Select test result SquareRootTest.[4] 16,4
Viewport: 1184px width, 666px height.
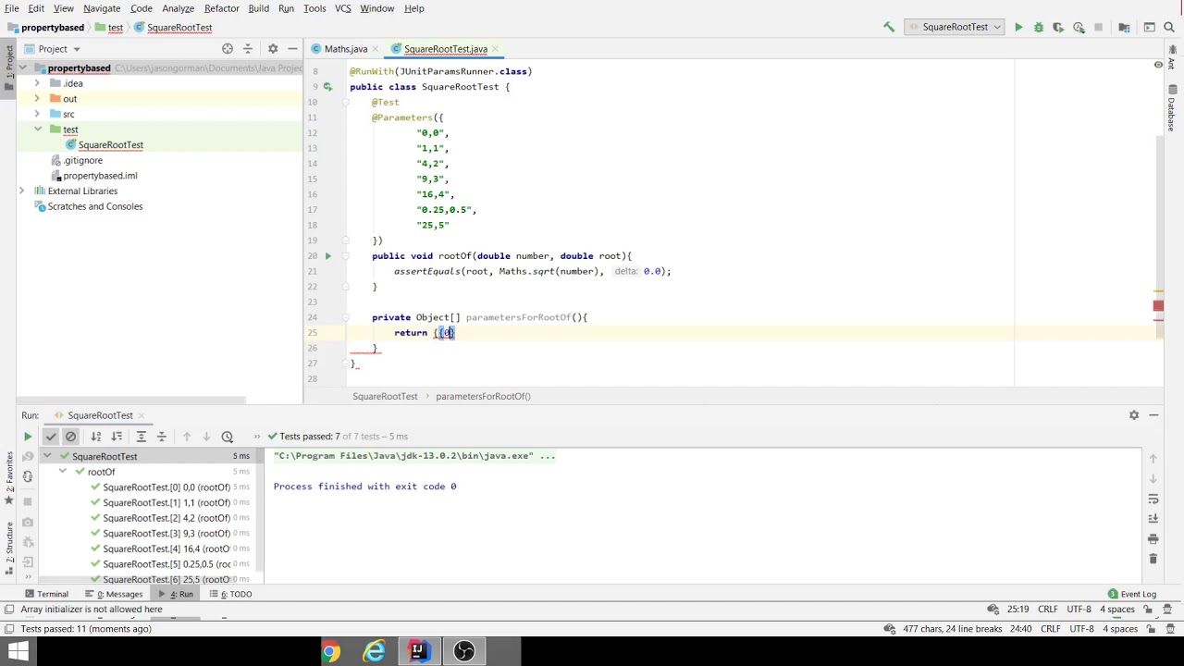(166, 549)
